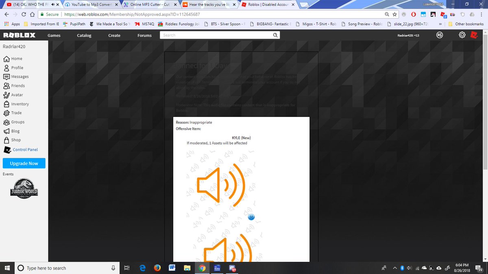Launch Firefox from the taskbar
488x274 pixels.
tap(157, 268)
